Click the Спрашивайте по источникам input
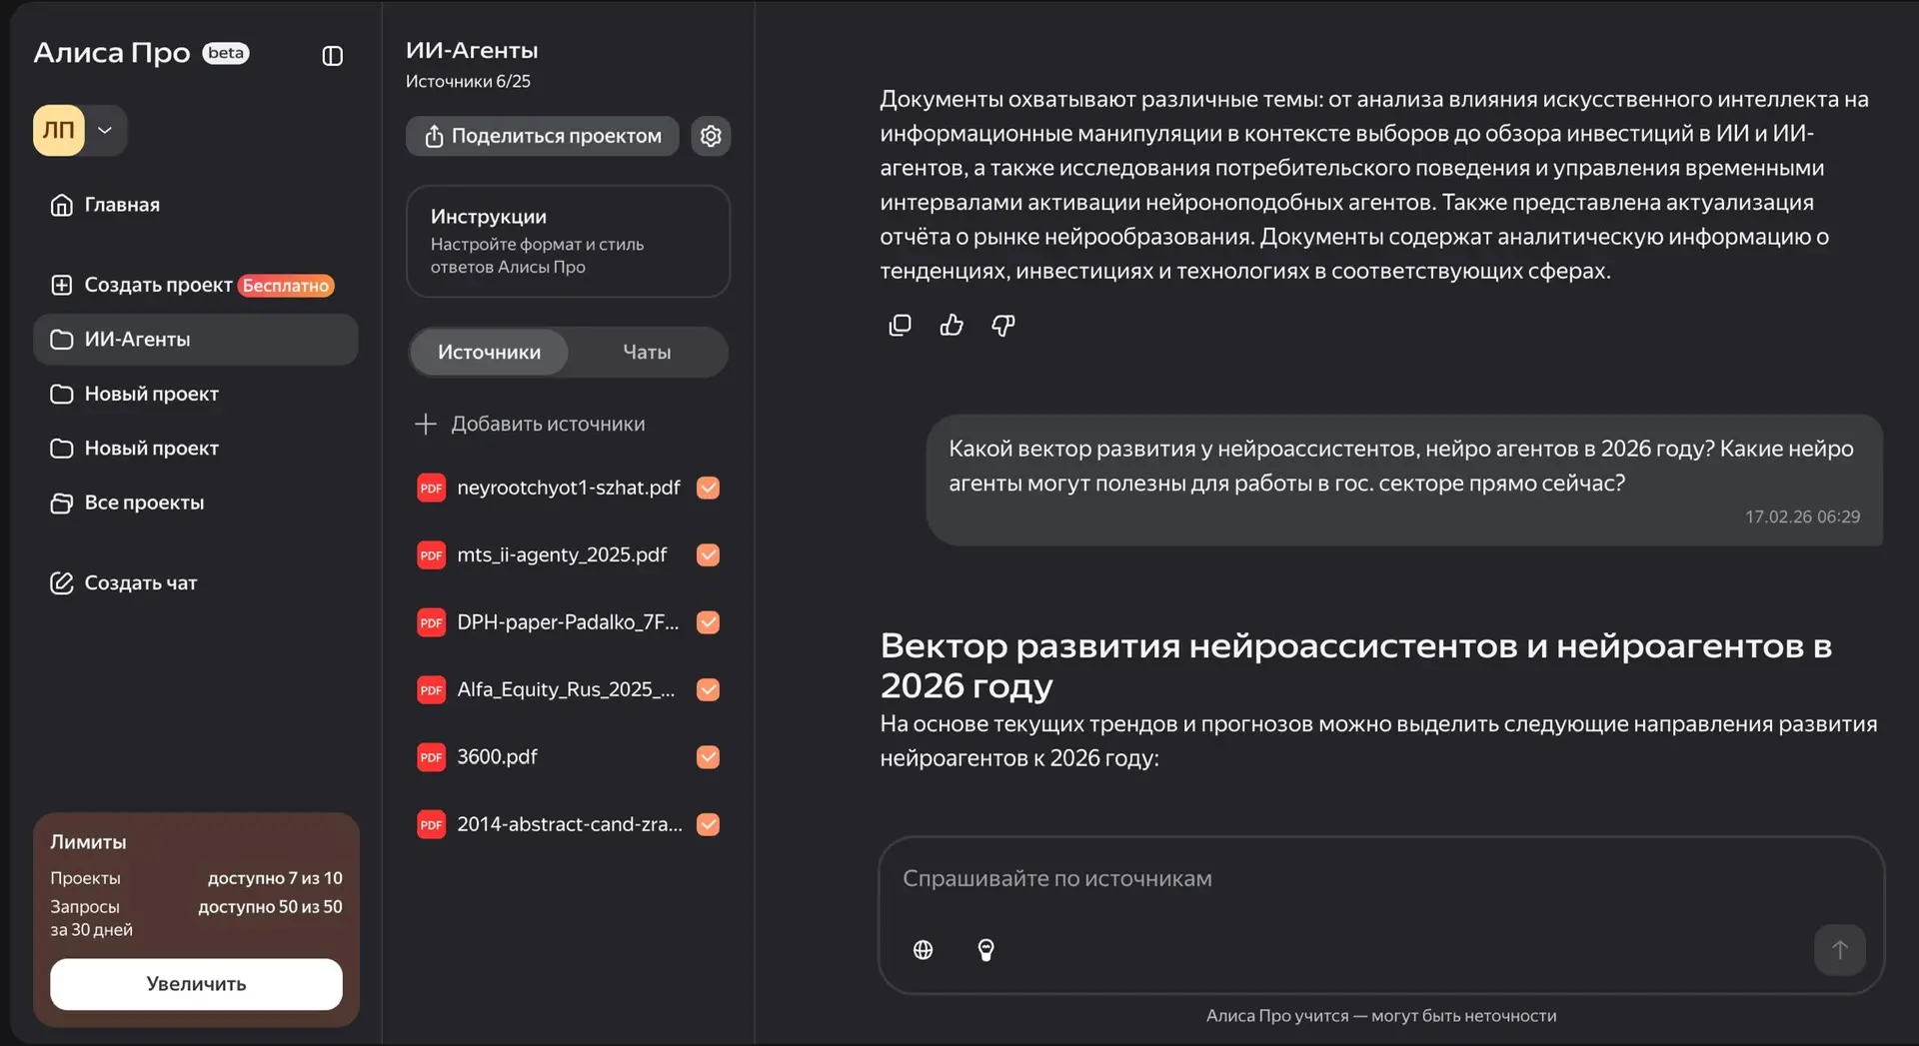The image size is (1919, 1046). tap(1381, 879)
